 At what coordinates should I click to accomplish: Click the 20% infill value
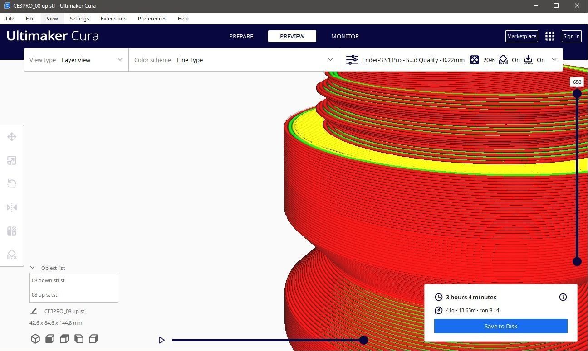(489, 60)
